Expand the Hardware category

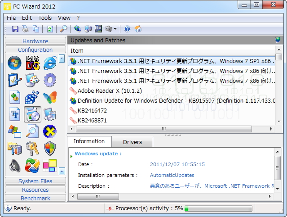[x=35, y=41]
